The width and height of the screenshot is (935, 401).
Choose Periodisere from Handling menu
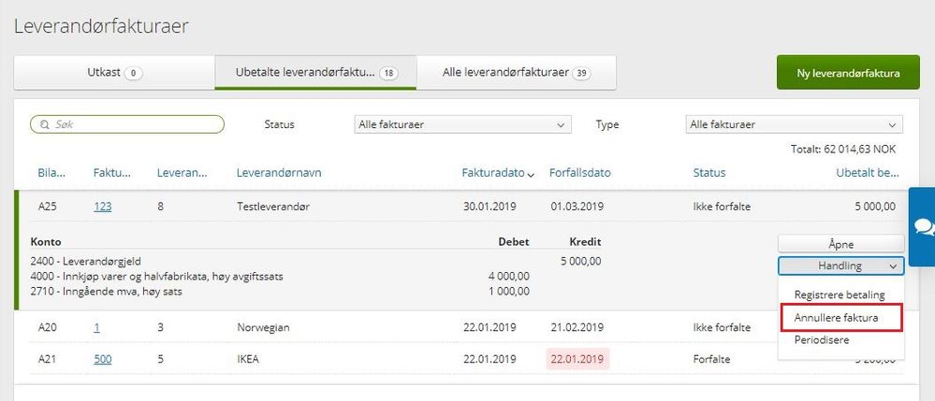tap(822, 340)
